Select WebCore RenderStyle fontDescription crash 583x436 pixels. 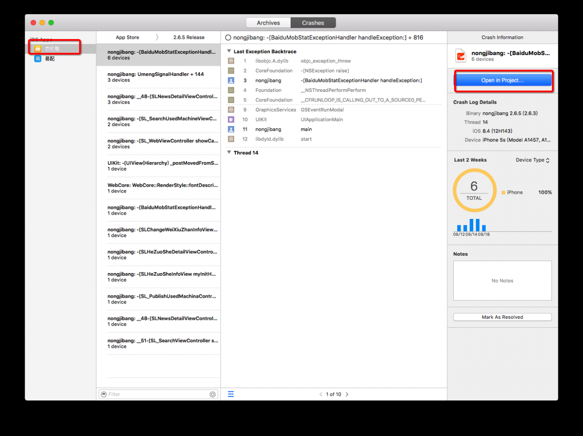(x=159, y=188)
